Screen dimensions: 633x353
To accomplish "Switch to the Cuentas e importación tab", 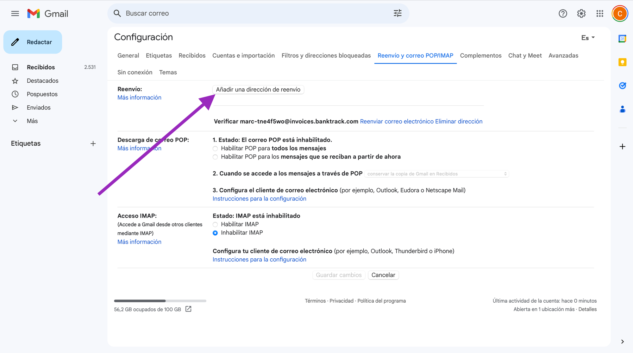I will pyautogui.click(x=243, y=55).
